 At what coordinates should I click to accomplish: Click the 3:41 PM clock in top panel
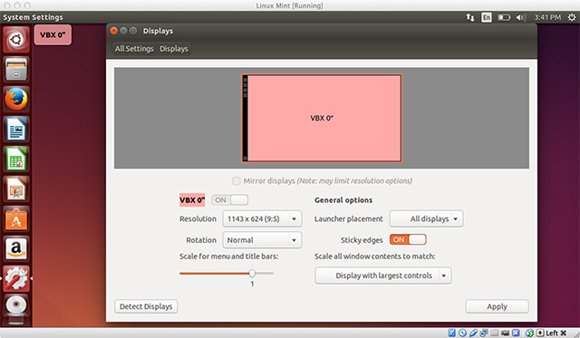(547, 17)
